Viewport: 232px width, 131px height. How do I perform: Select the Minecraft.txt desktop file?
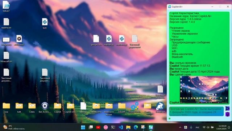coord(6,57)
